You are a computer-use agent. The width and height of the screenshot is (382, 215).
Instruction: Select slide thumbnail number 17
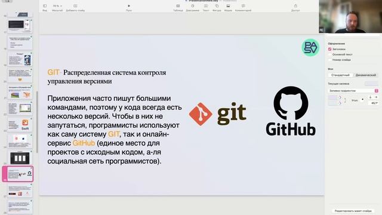20,26
